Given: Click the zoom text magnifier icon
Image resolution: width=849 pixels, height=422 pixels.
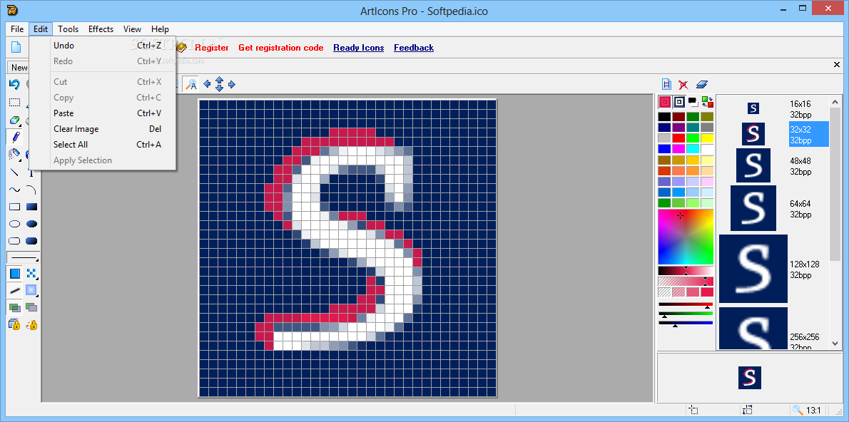Looking at the screenshot, I should (x=191, y=84).
